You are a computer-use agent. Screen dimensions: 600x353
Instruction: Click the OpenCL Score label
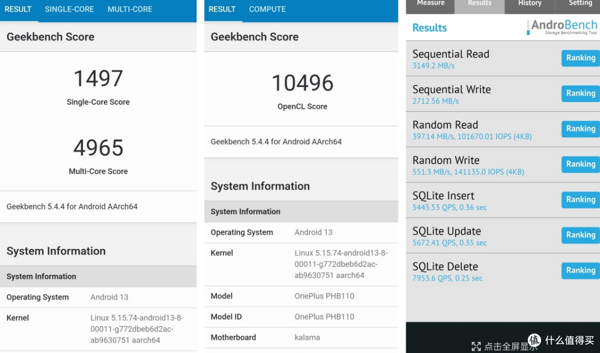[x=302, y=107]
